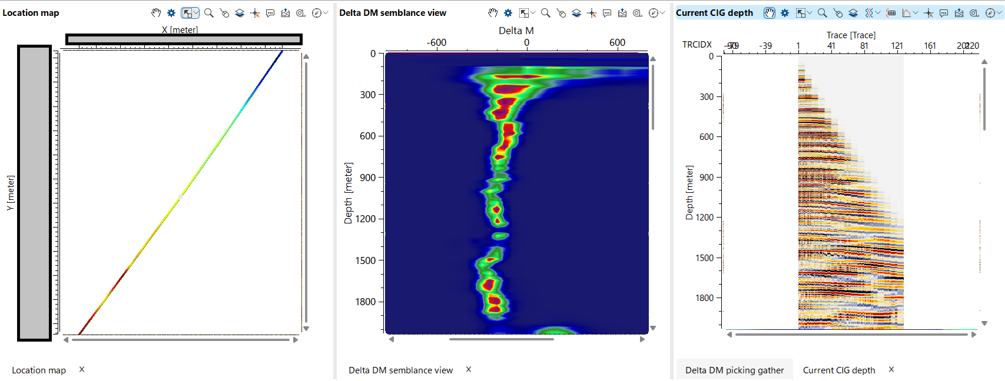Select the Current CIG depth tab

click(838, 370)
